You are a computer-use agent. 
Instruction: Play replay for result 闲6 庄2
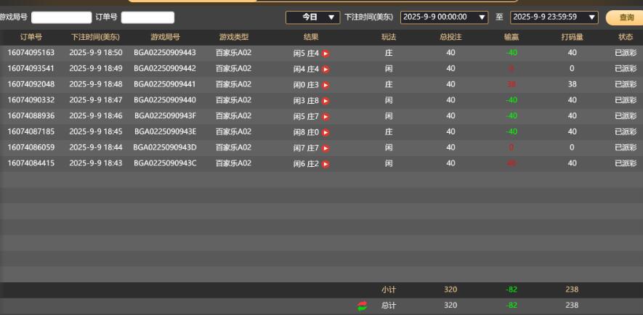(325, 164)
